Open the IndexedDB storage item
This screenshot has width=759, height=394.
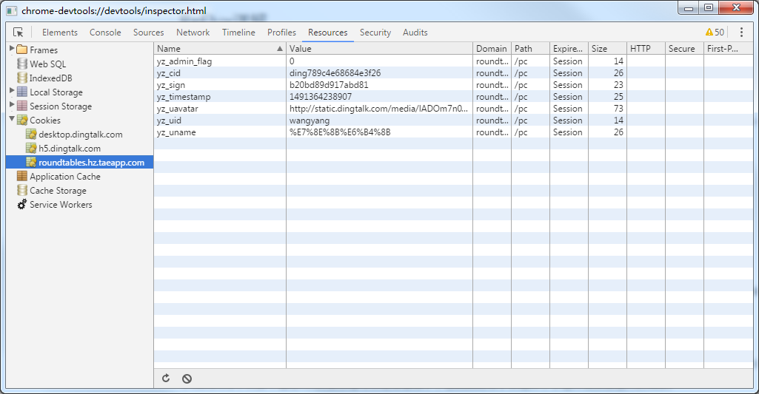click(x=50, y=78)
